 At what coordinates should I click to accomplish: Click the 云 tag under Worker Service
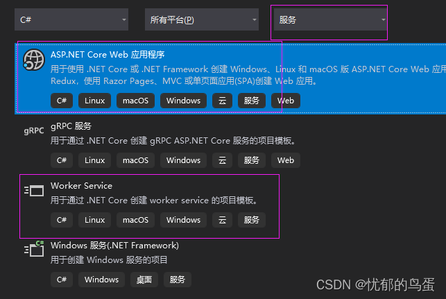coord(222,220)
